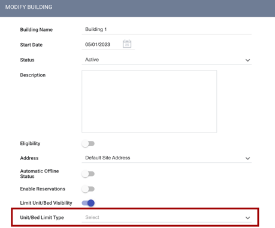Click inside the Description text area
The image size is (275, 228).
coord(149,101)
